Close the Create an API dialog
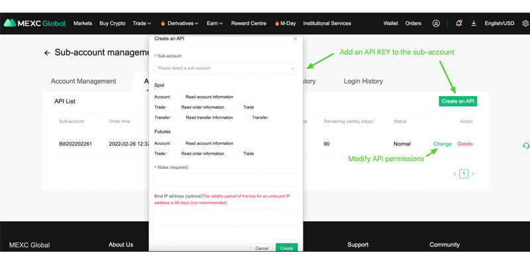The height and width of the screenshot is (265, 530). (x=295, y=39)
